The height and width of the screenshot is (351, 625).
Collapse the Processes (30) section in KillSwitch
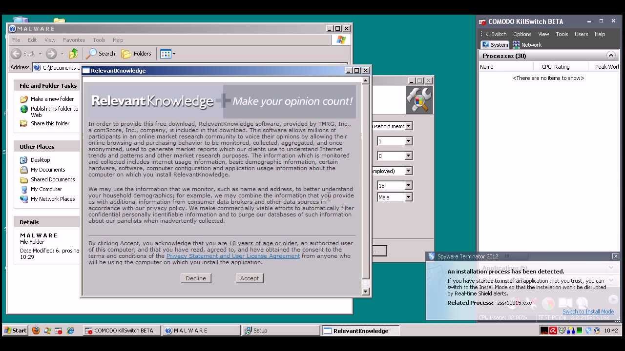click(x=611, y=56)
